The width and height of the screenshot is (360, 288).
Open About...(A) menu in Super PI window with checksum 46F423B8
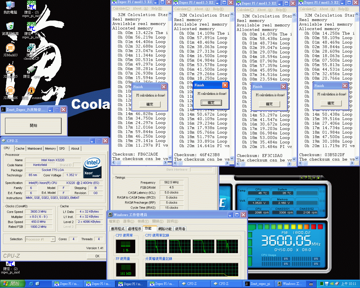pos(202,9)
